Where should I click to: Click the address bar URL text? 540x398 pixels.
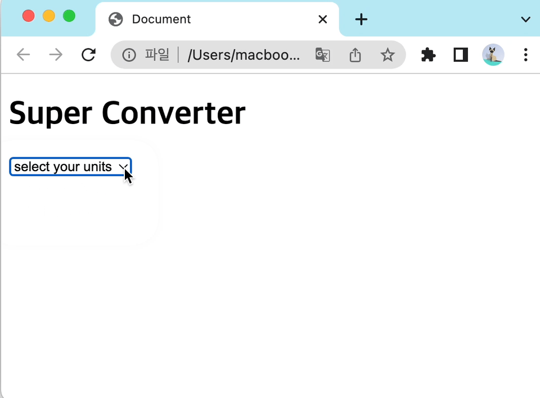(x=244, y=55)
